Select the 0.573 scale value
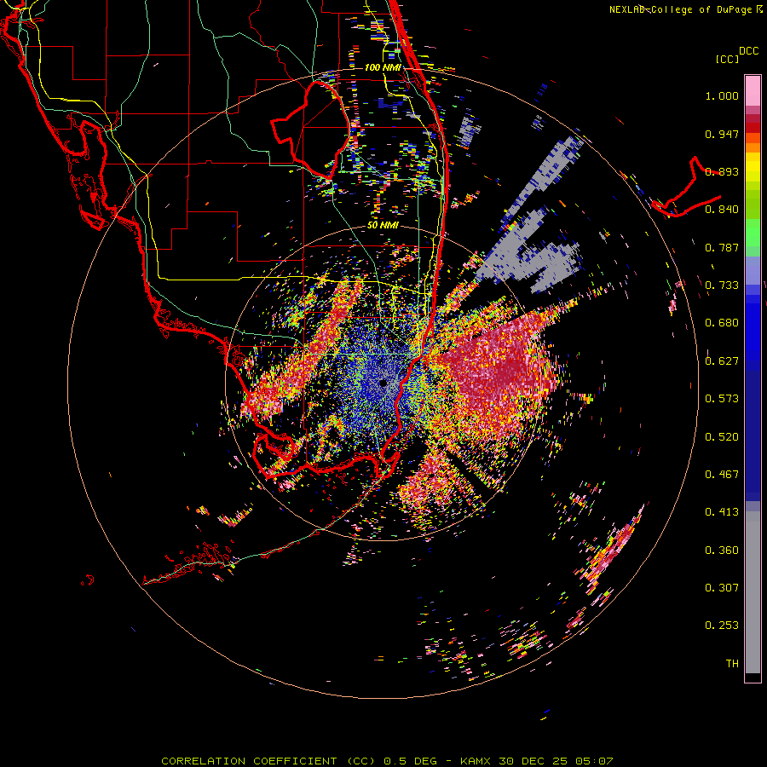 [722, 399]
